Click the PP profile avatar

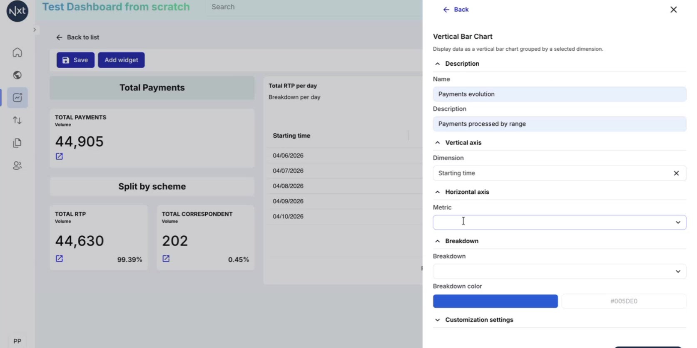[x=17, y=341]
